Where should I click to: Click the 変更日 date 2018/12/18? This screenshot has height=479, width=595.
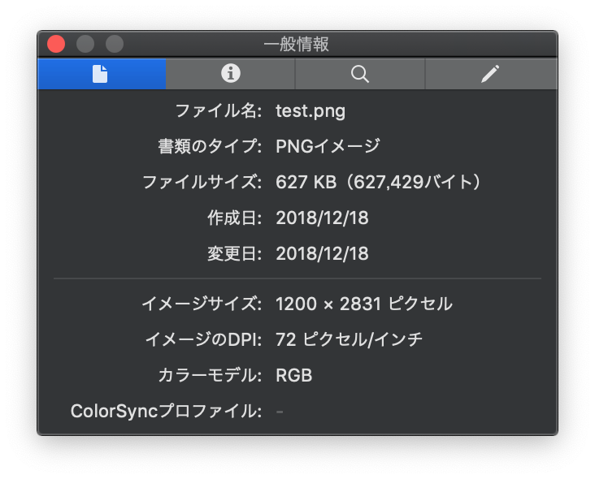322,254
